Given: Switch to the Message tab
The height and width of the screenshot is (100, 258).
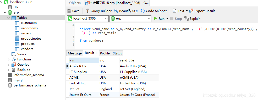Looking at the screenshot, I should point(75,53).
